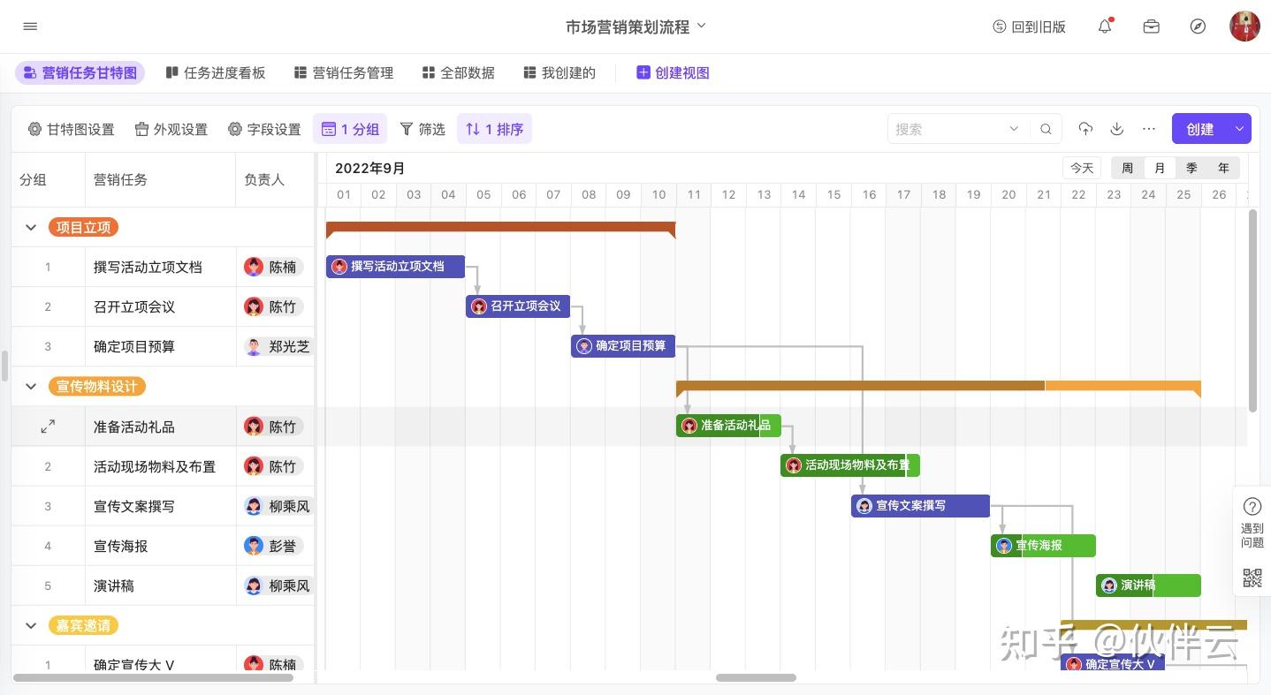Viewport: 1271px width, 695px height.
Task: Collapse the 项目立项 group
Action: click(31, 227)
